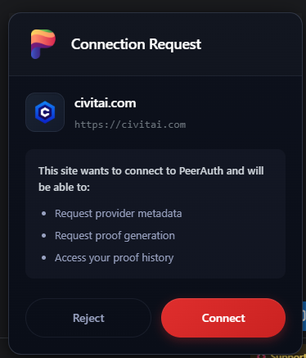Select Request provider metadata permission

119,214
